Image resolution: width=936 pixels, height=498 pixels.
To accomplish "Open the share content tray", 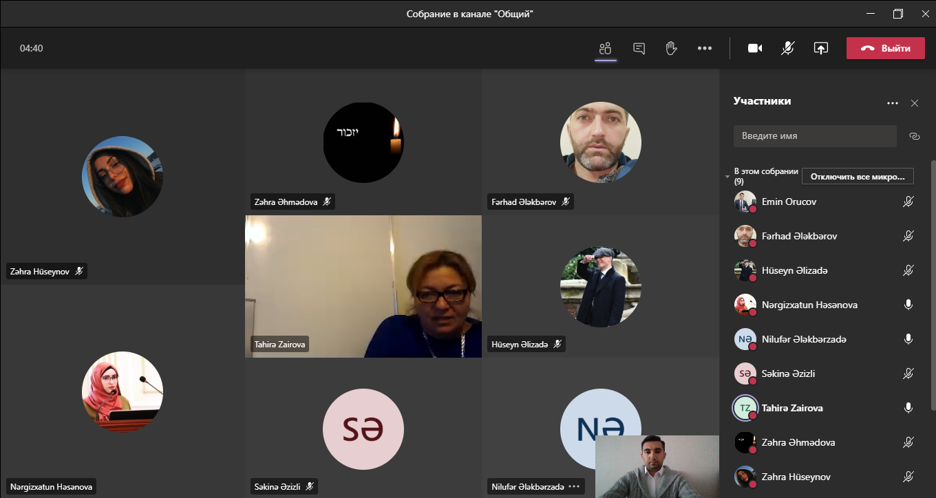I will 820,48.
